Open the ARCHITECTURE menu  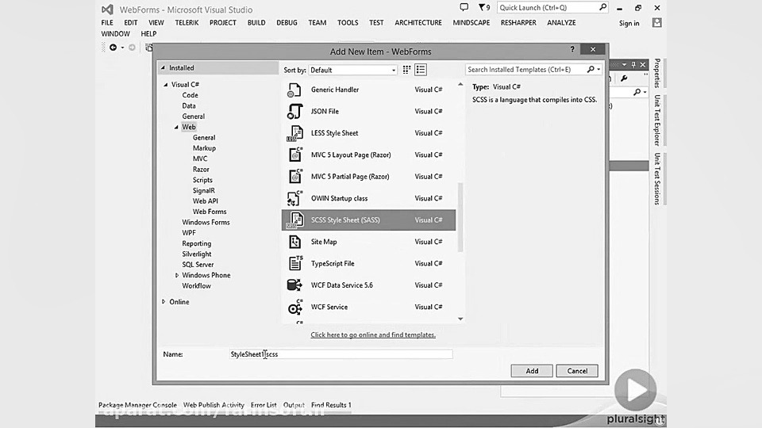[x=418, y=23]
